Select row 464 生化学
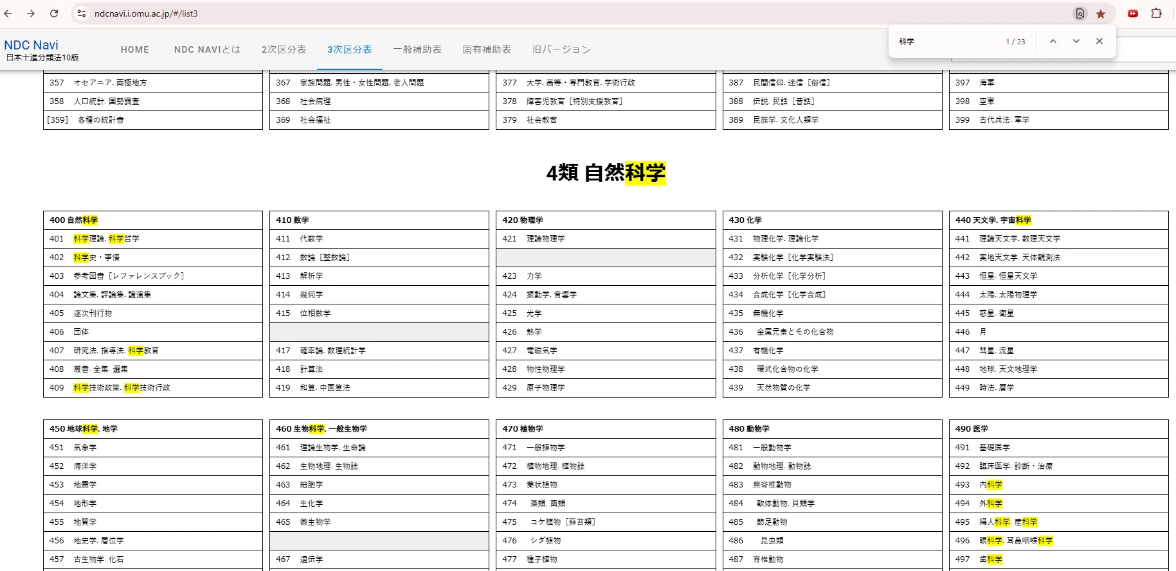Image resolution: width=1176 pixels, height=571 pixels. (379, 503)
